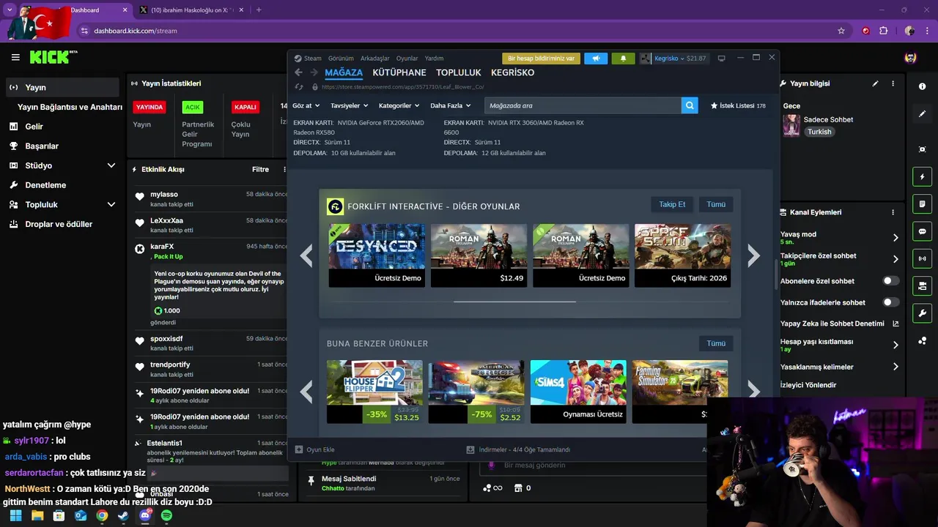This screenshot has height=527, width=938.
Task: Click the chat bubble icon in right rail
Action: click(x=922, y=231)
